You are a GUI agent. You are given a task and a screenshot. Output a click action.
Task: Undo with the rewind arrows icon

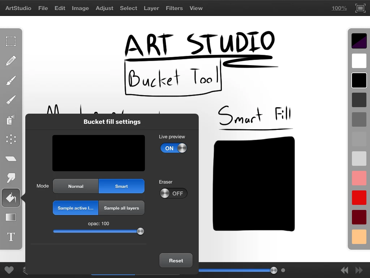tap(344, 270)
